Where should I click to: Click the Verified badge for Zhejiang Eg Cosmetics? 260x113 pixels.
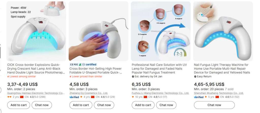[74, 97]
